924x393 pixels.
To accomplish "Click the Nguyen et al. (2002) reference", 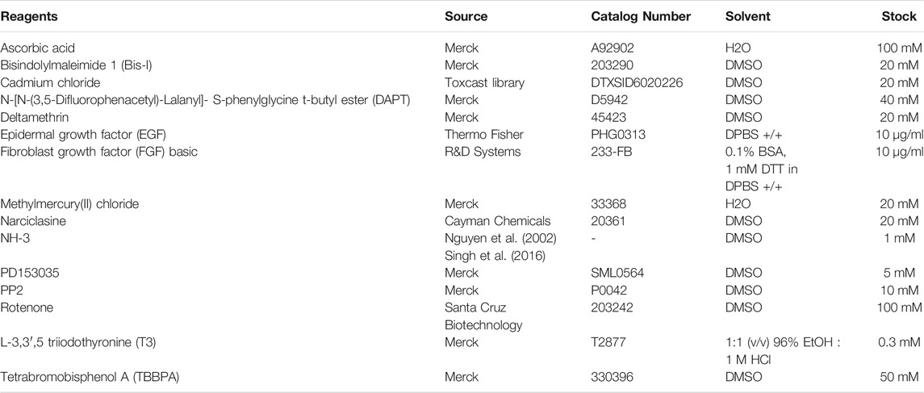I will pyautogui.click(x=499, y=239).
